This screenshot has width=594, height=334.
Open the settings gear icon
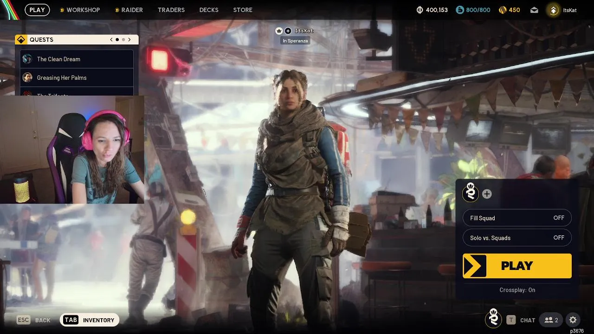click(x=573, y=320)
